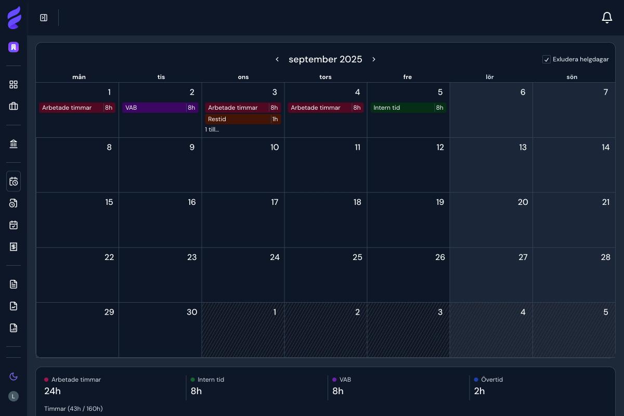The width and height of the screenshot is (624, 416).
Task: Collapse the sidebar with the panel toggle
Action: (44, 17)
